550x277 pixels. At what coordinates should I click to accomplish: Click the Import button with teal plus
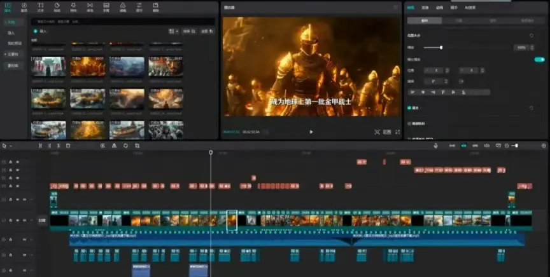coord(39,31)
